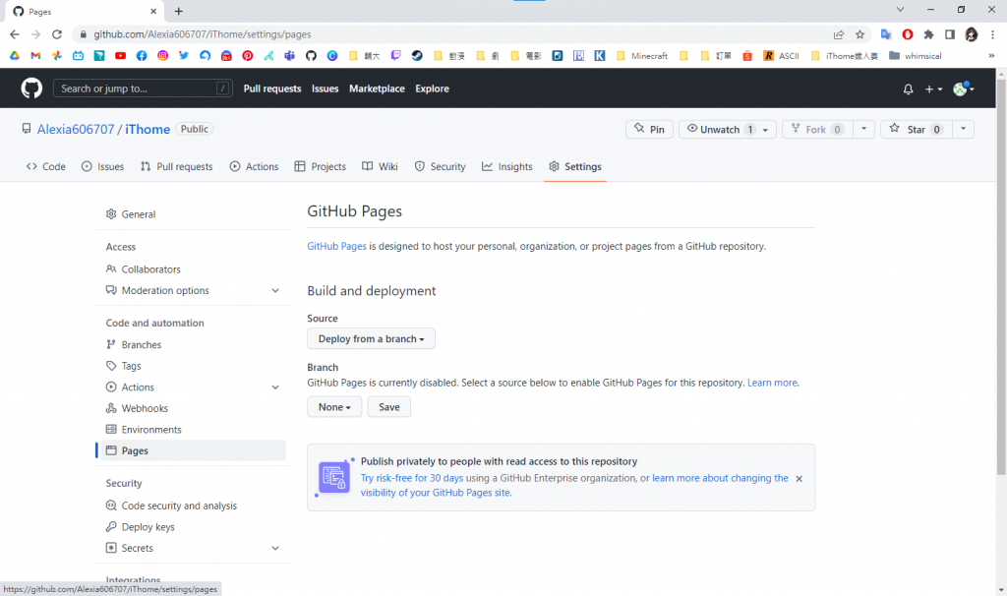Open the Microsoft Teams bookmark icon
The height and width of the screenshot is (596, 1007).
[x=290, y=56]
